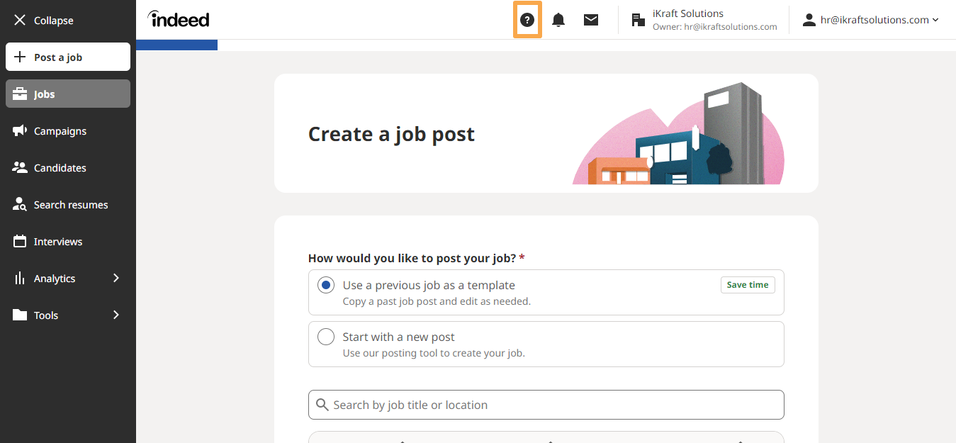Click the Candidates people icon
This screenshot has height=443, width=956.
click(x=20, y=168)
